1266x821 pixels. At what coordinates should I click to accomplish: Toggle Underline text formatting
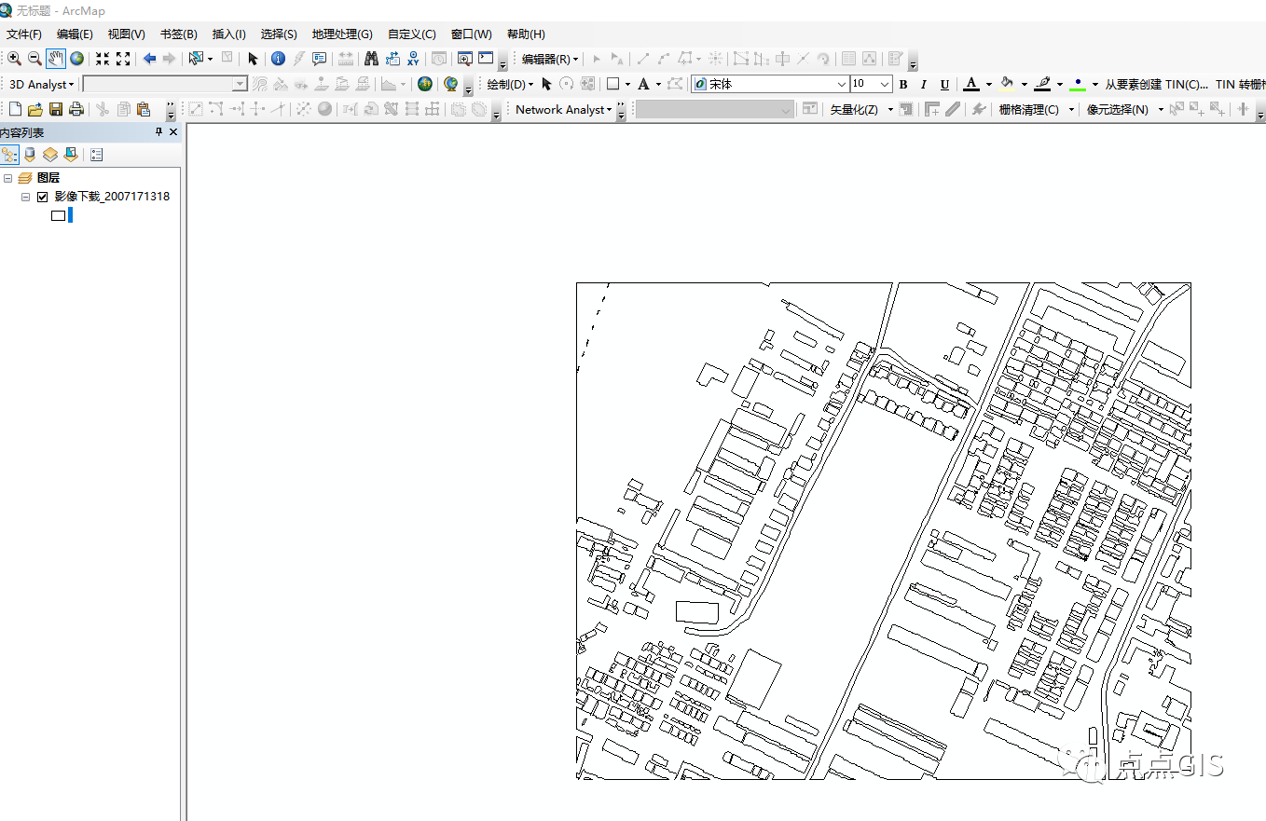[944, 84]
